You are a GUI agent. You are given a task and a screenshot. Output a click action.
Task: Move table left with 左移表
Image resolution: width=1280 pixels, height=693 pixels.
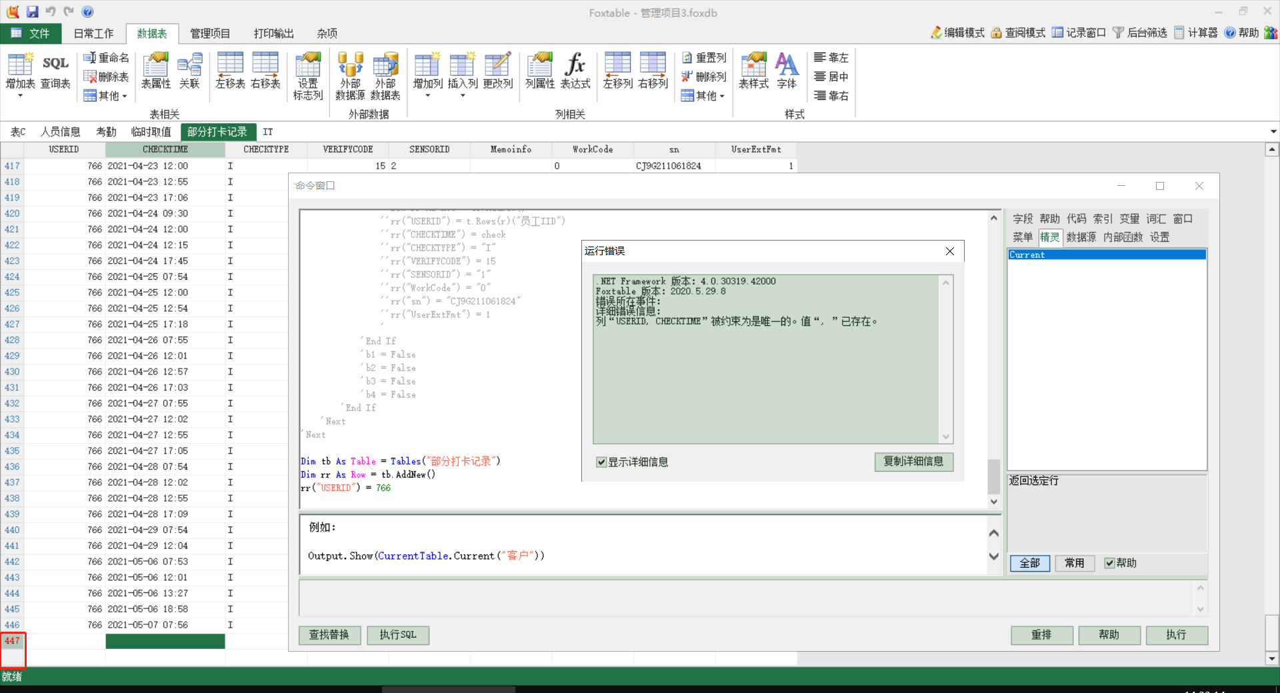coord(230,71)
